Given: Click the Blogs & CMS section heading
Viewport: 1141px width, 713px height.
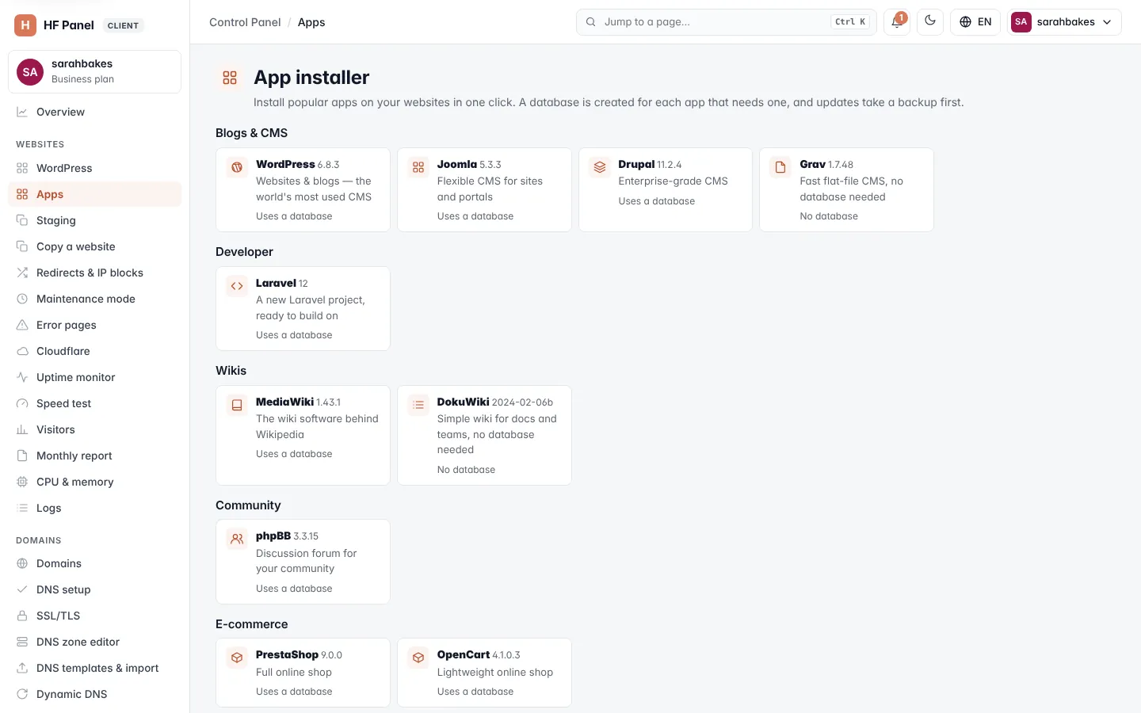Looking at the screenshot, I should (251, 133).
